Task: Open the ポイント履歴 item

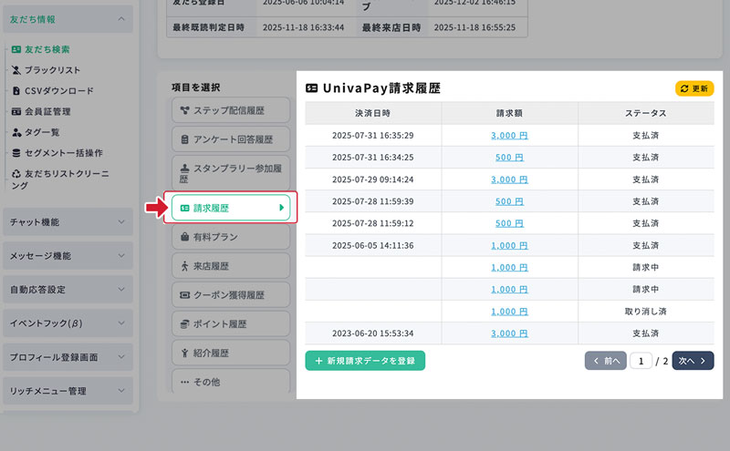Action: 231,323
